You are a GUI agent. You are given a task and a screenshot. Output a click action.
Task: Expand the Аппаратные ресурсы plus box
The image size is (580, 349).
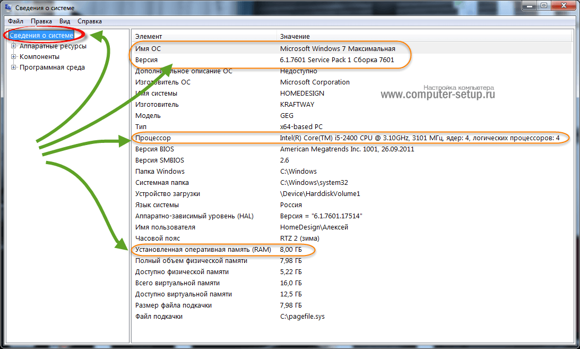[x=14, y=46]
